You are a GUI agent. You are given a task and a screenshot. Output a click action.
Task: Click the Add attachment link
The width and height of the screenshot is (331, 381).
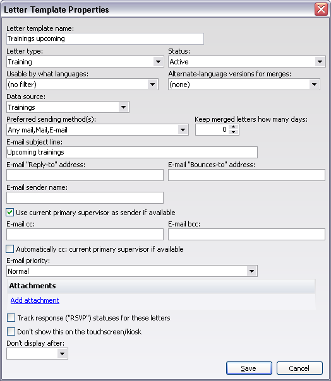[35, 300]
